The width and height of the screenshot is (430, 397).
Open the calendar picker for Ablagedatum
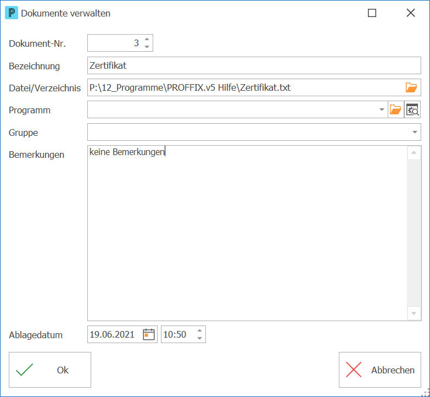149,334
